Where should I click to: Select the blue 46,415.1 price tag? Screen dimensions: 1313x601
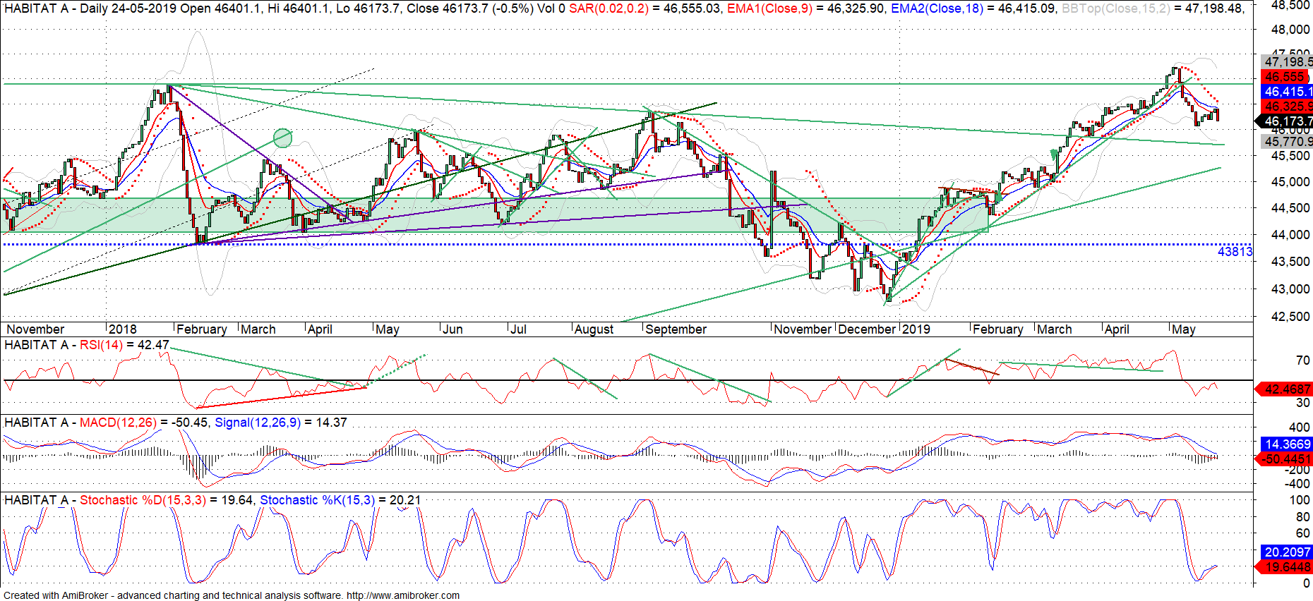(x=1286, y=92)
